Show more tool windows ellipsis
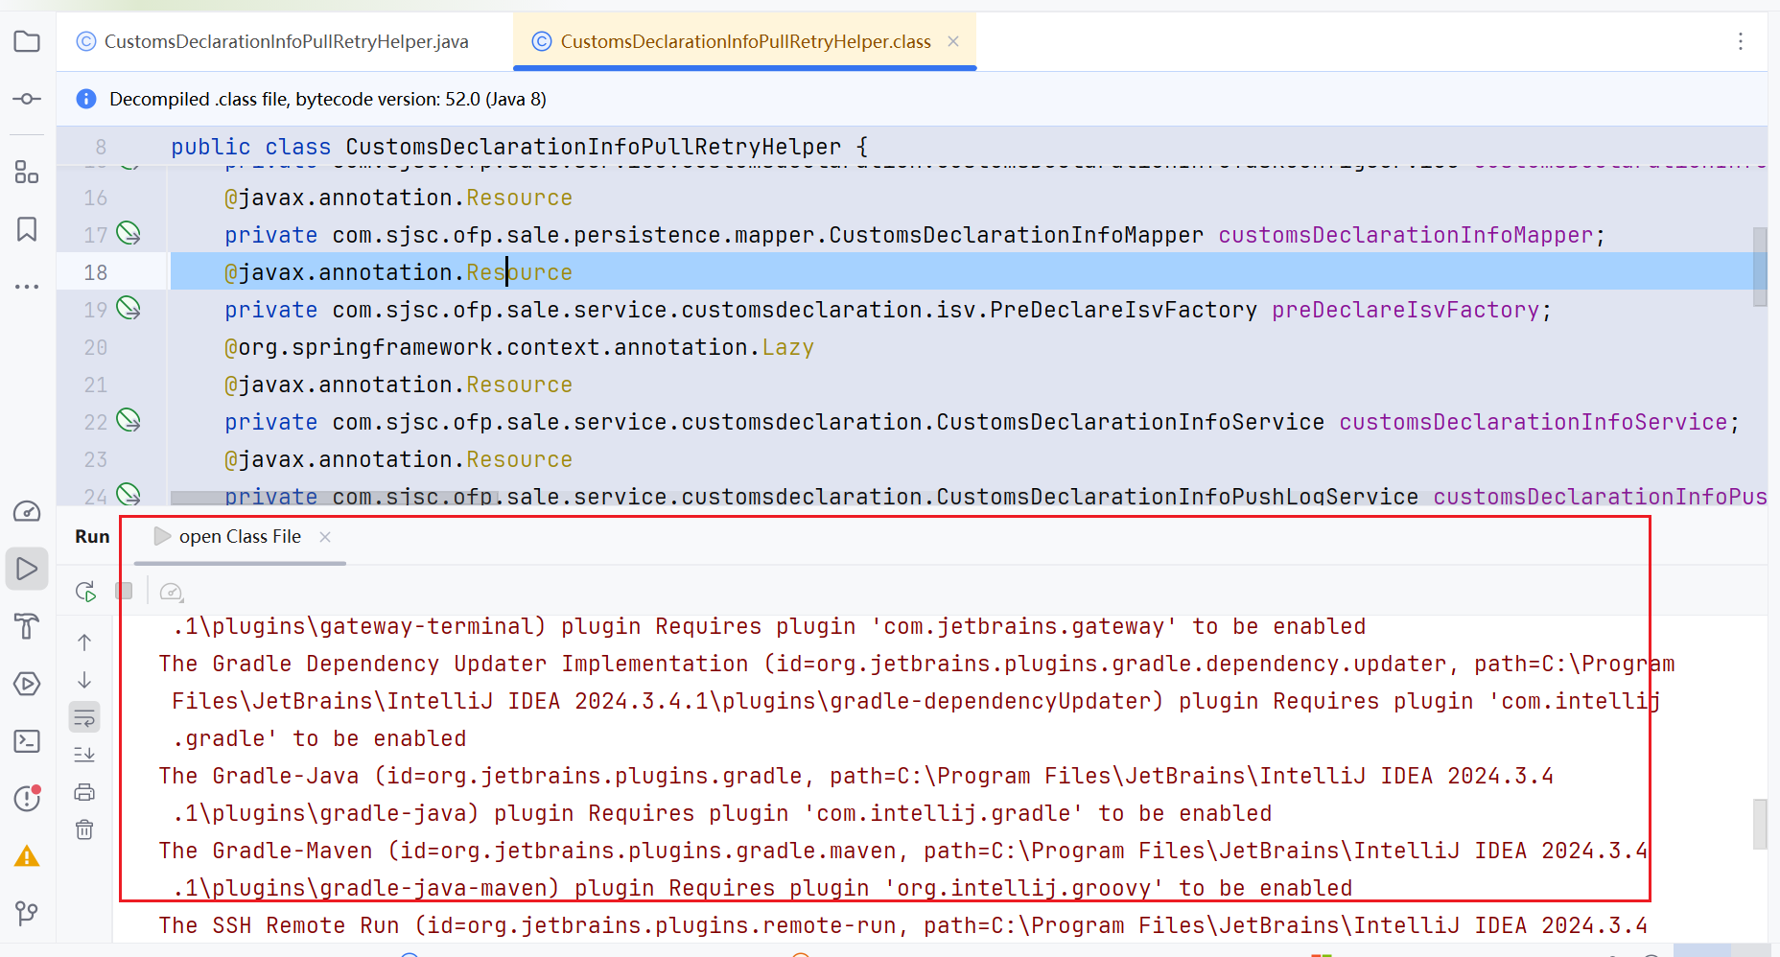Viewport: 1780px width, 957px height. tap(27, 286)
